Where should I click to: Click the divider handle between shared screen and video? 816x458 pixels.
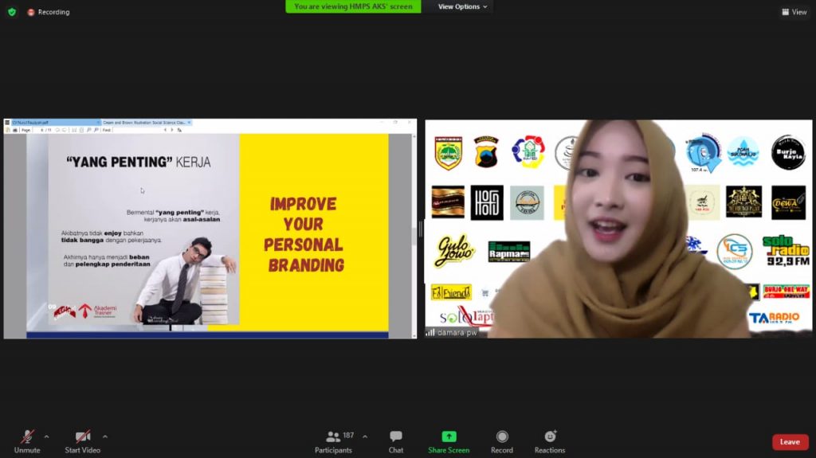tap(421, 229)
